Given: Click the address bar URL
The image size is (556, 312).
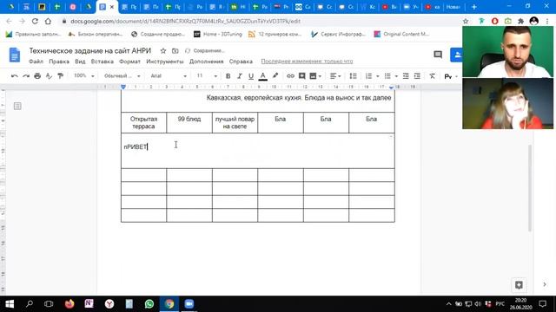Looking at the screenshot, I should point(185,21).
